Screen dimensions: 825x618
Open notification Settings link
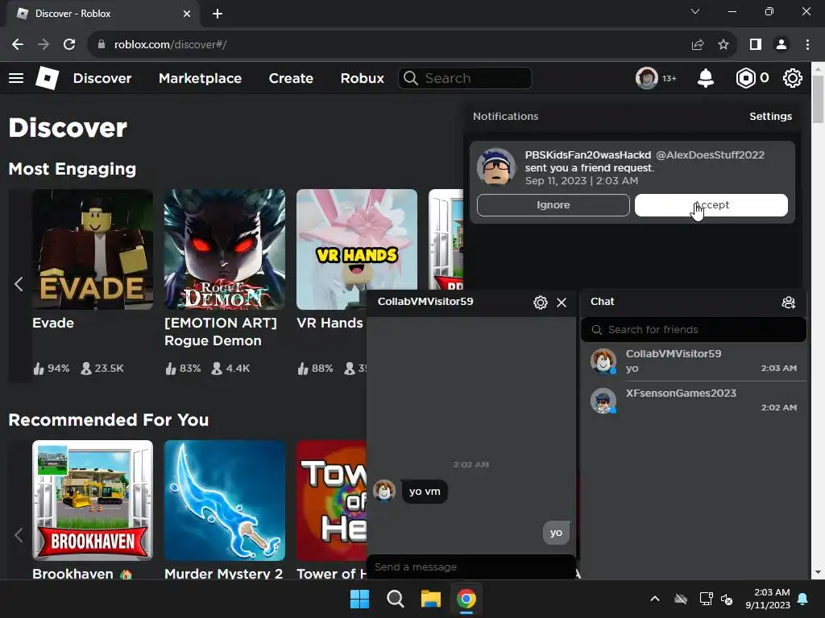pyautogui.click(x=770, y=116)
